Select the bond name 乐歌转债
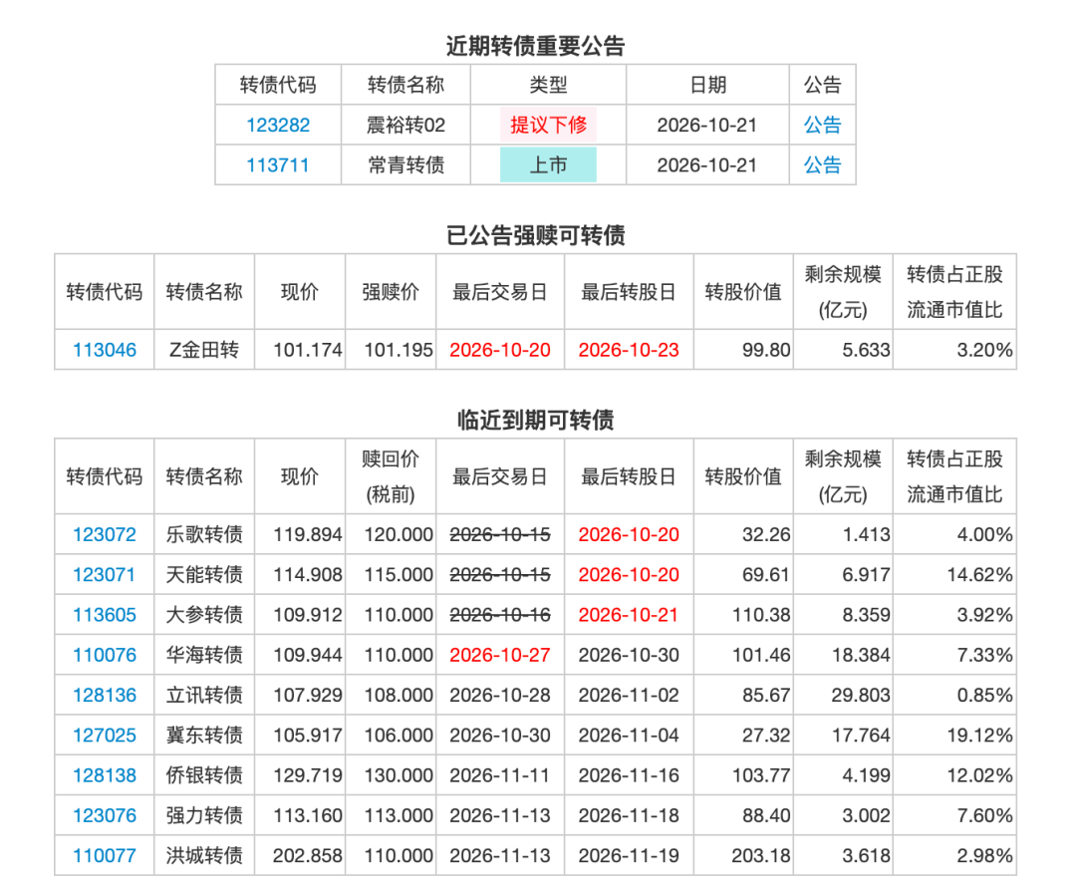The height and width of the screenshot is (896, 1076). coord(204,535)
